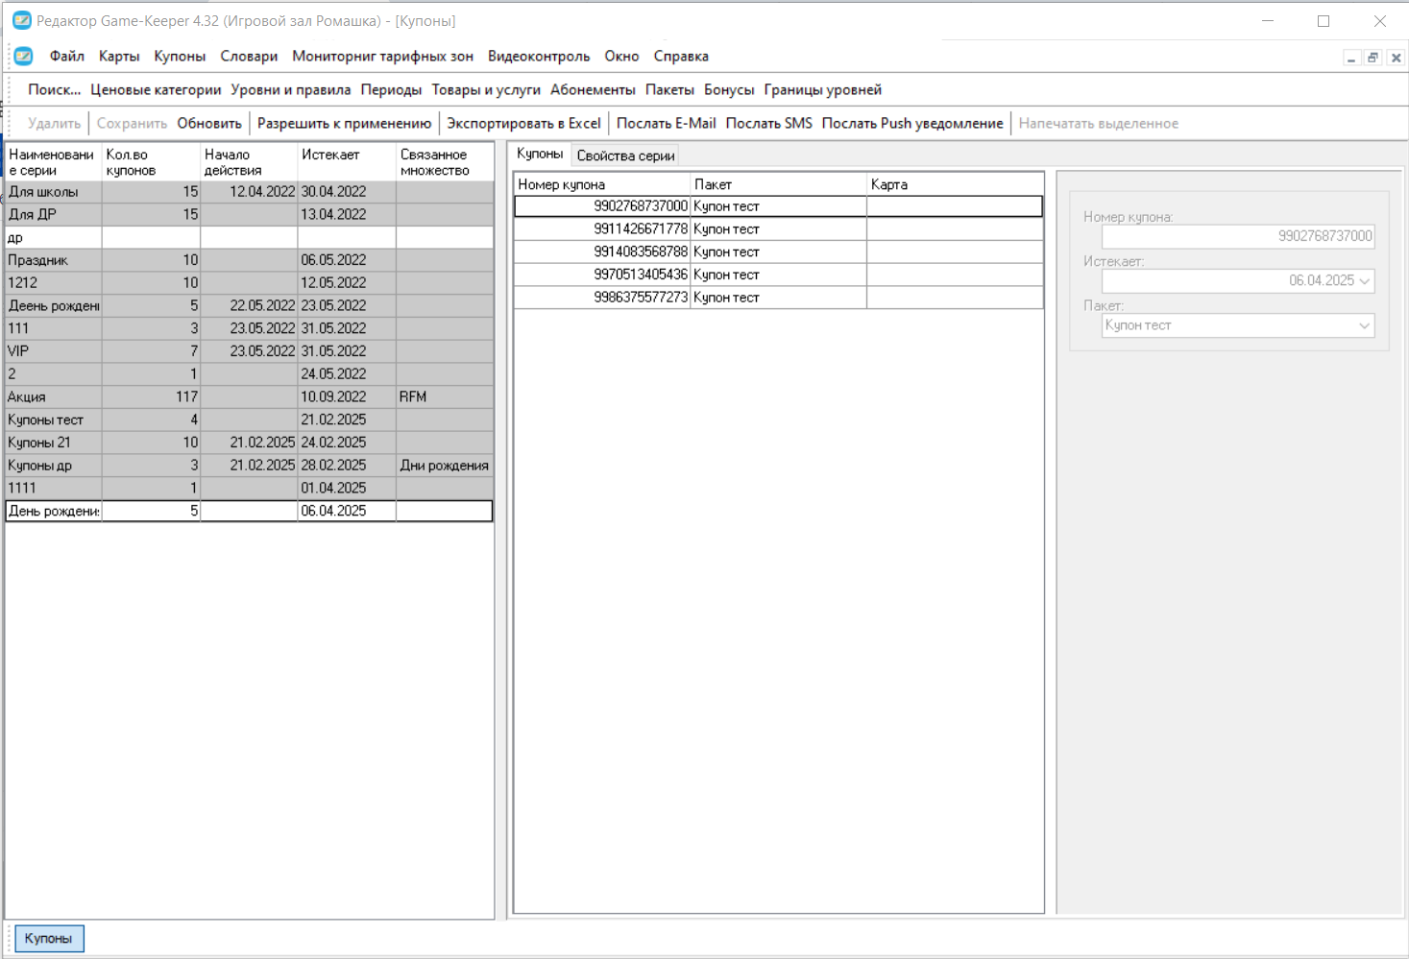1409x959 pixels.
Task: Select the Акция series row
Action: click(x=250, y=396)
